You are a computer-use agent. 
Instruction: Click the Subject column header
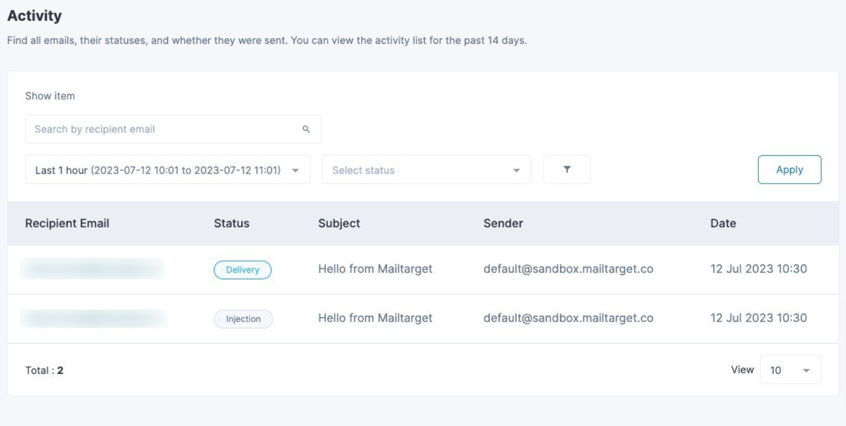click(339, 223)
